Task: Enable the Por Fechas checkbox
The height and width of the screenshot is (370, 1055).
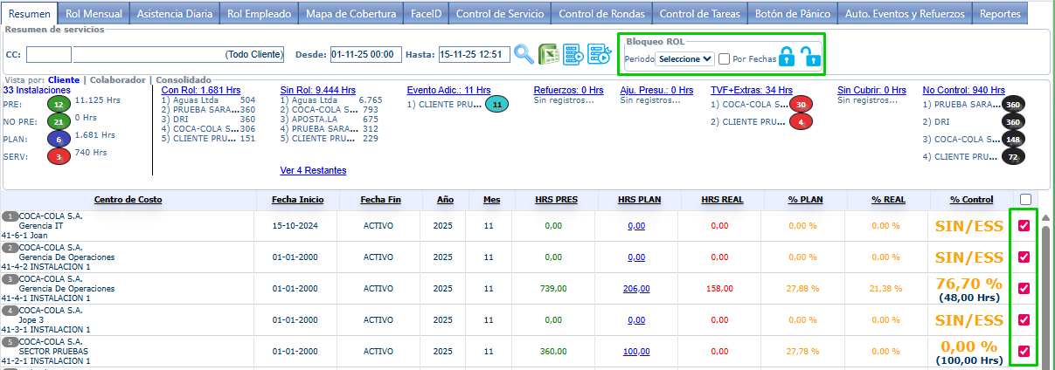Action: [x=724, y=58]
